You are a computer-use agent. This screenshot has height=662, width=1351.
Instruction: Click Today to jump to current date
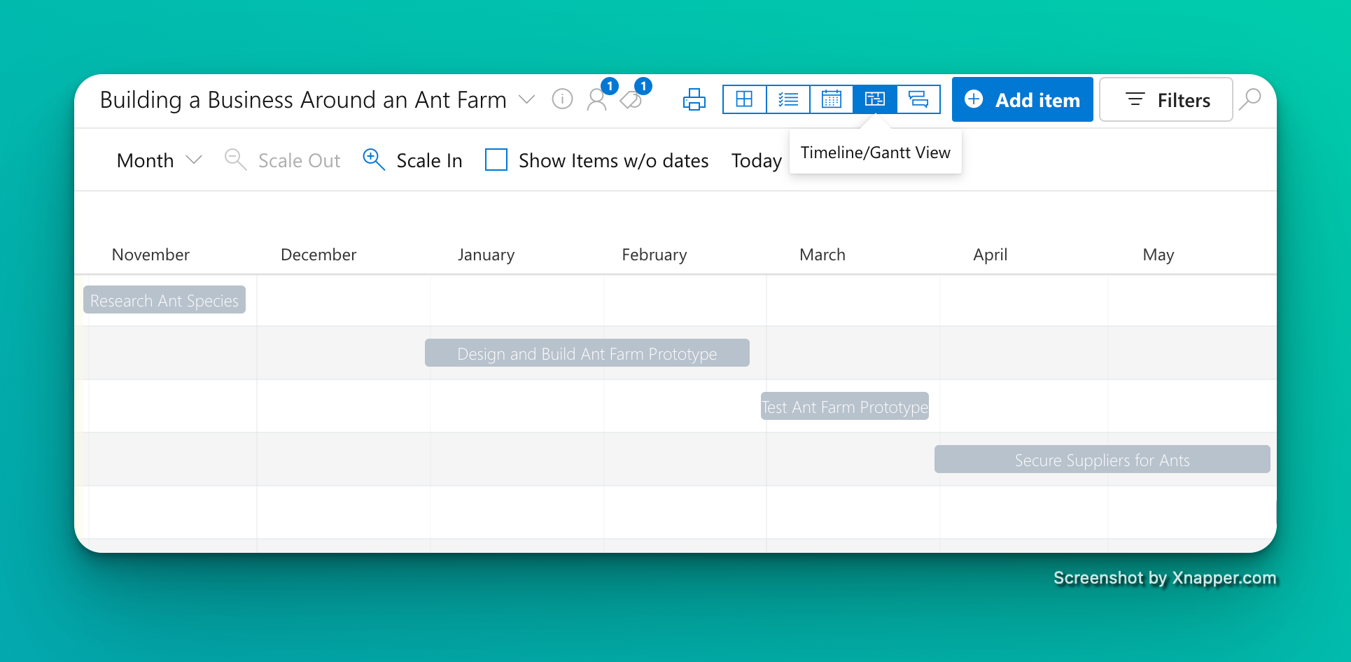pos(756,160)
